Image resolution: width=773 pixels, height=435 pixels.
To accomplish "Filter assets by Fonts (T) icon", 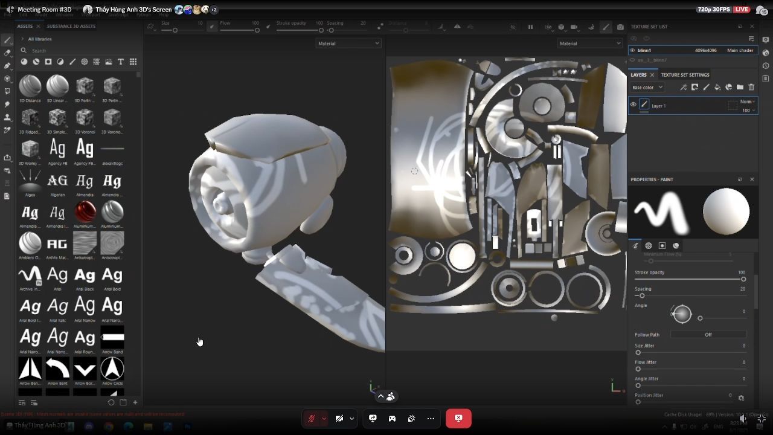I will coord(121,62).
